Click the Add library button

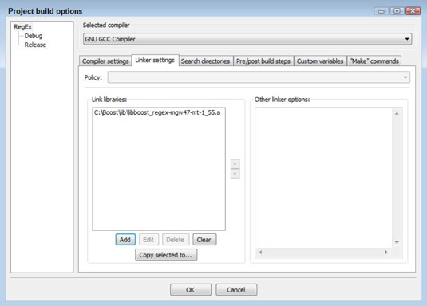click(125, 240)
